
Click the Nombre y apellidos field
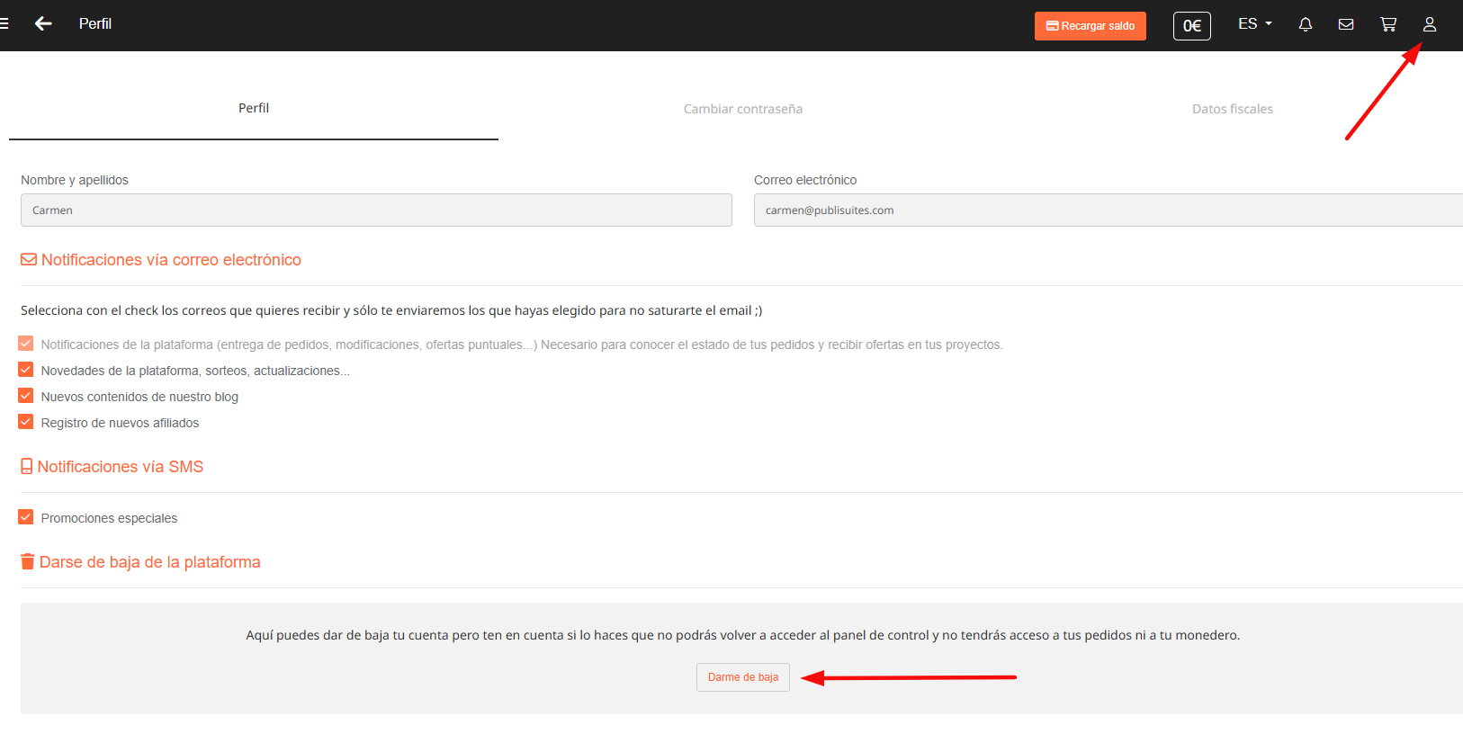[376, 210]
